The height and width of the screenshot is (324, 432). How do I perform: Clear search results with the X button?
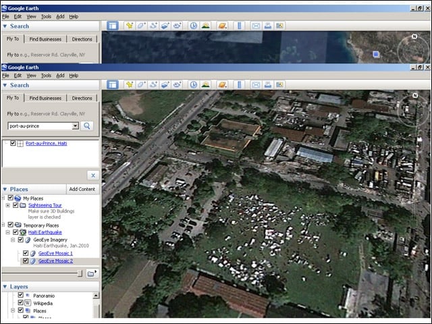click(93, 175)
